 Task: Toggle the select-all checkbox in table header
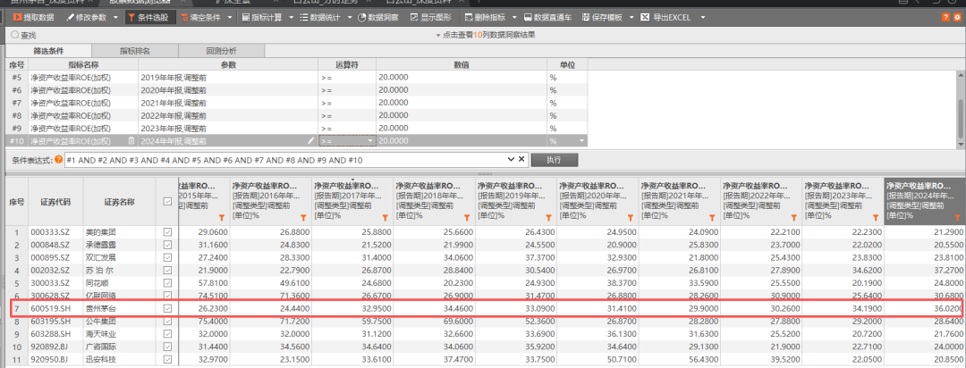point(166,202)
